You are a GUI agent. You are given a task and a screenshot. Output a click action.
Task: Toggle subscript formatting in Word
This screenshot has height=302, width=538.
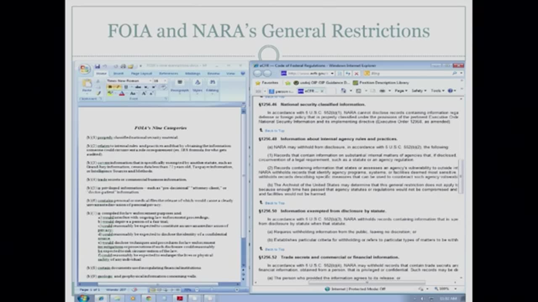click(x=146, y=87)
